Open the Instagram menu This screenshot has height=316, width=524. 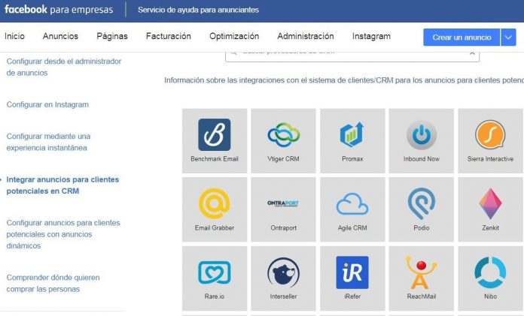[371, 36]
